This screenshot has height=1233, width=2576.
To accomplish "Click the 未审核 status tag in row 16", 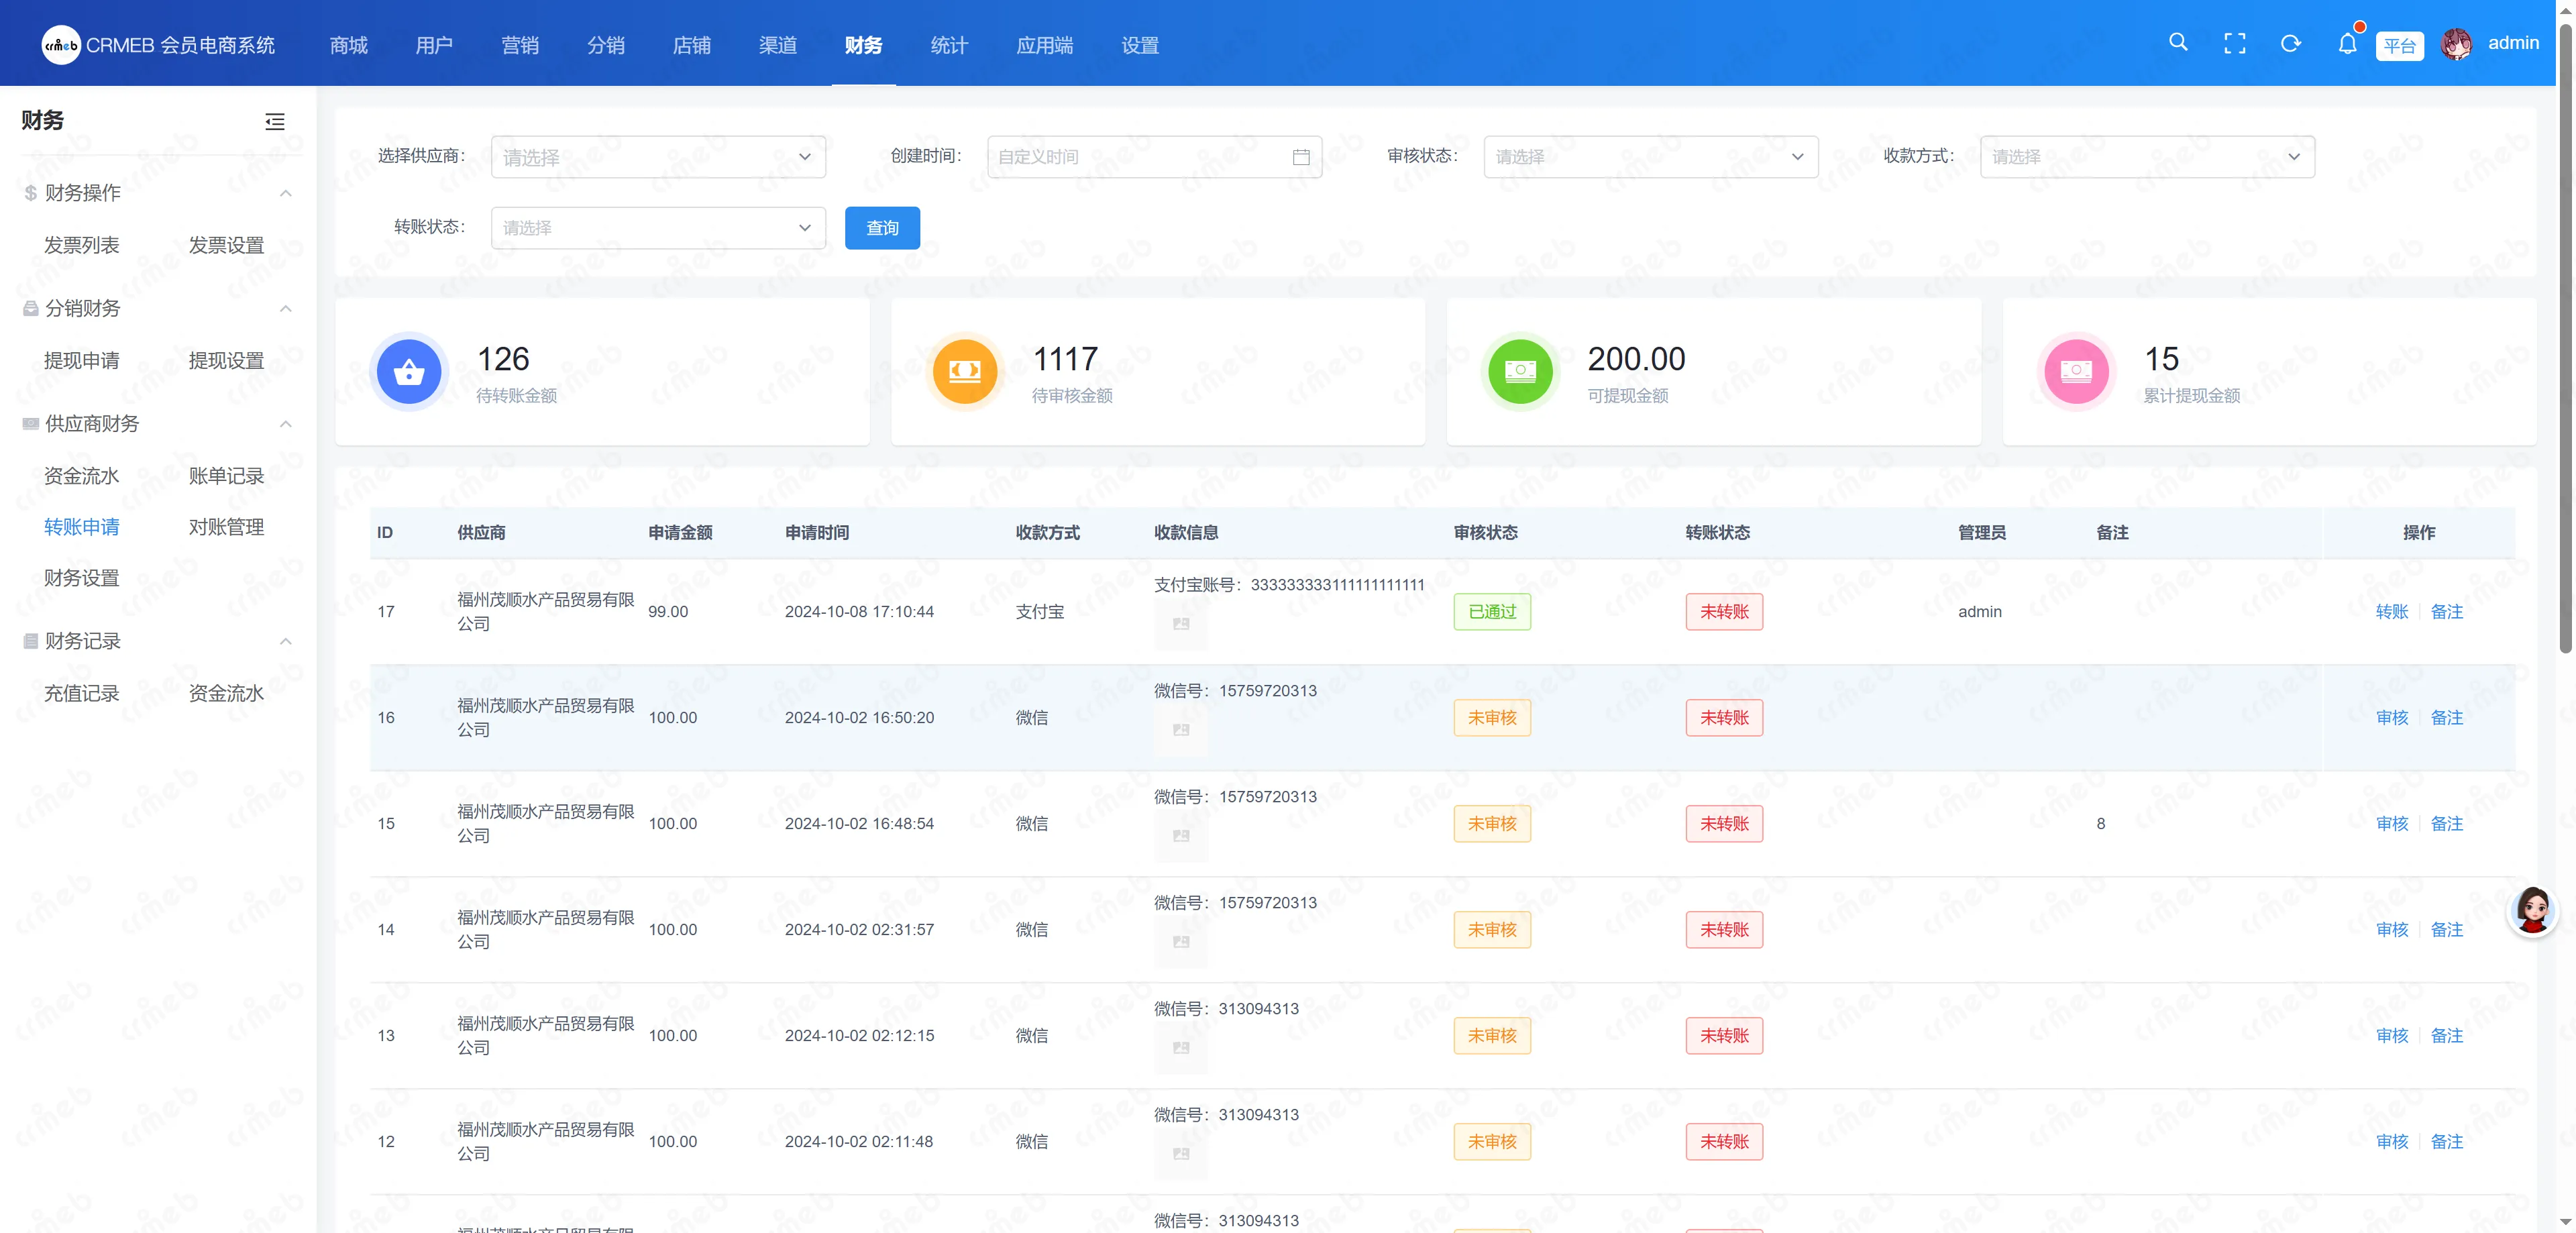I will tap(1492, 718).
